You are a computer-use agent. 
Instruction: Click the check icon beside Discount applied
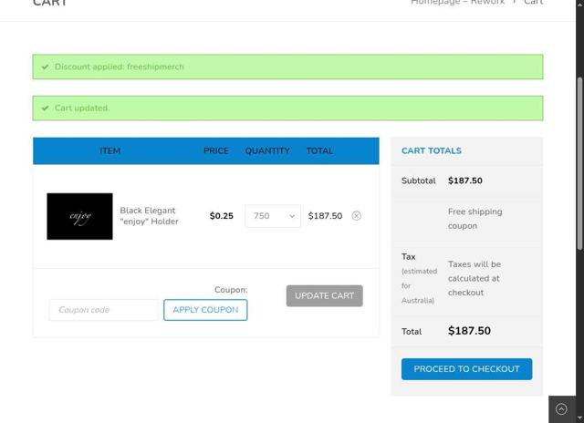pyautogui.click(x=45, y=67)
